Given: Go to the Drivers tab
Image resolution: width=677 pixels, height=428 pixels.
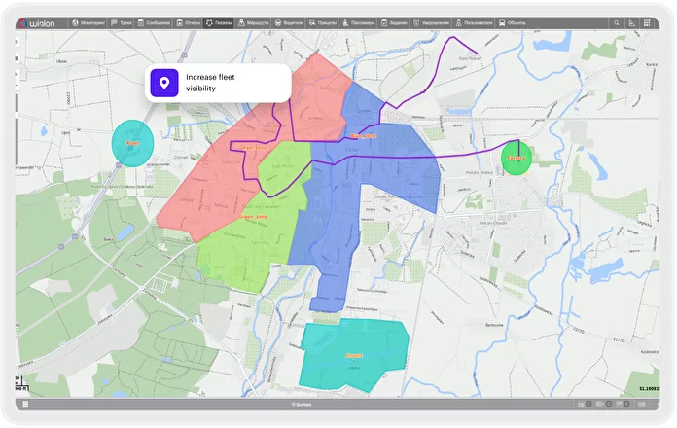Looking at the screenshot, I should pyautogui.click(x=291, y=22).
